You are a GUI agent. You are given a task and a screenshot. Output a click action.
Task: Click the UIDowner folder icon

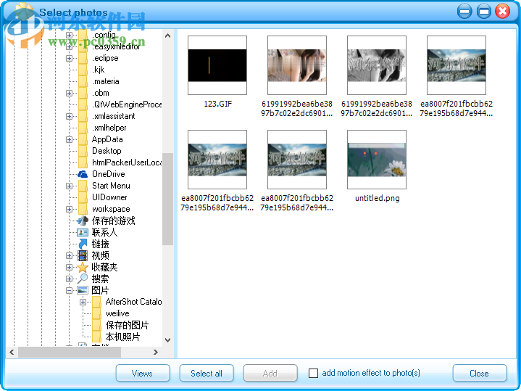[x=83, y=197]
